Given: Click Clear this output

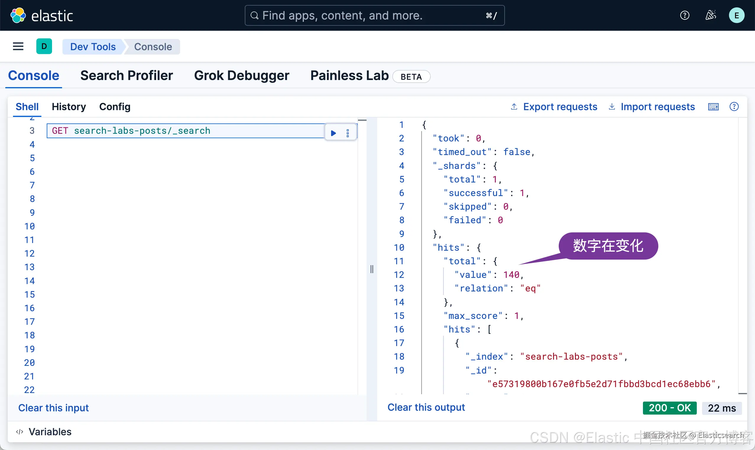Looking at the screenshot, I should coord(426,407).
